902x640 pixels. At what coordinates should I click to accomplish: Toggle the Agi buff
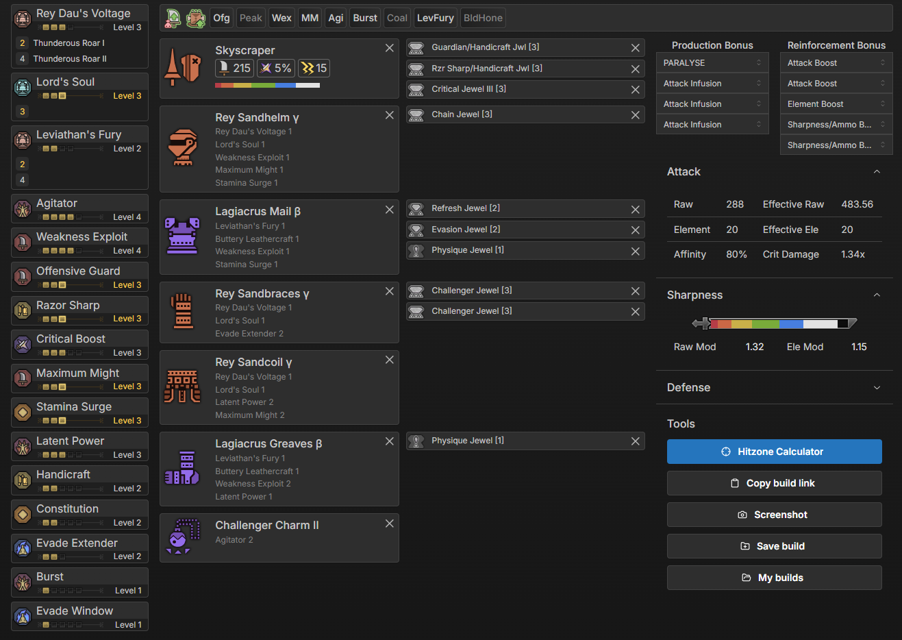coord(336,18)
